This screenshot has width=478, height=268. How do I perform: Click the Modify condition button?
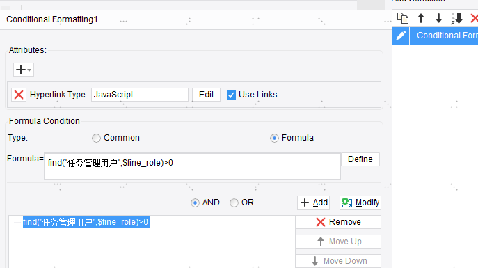[x=360, y=203]
